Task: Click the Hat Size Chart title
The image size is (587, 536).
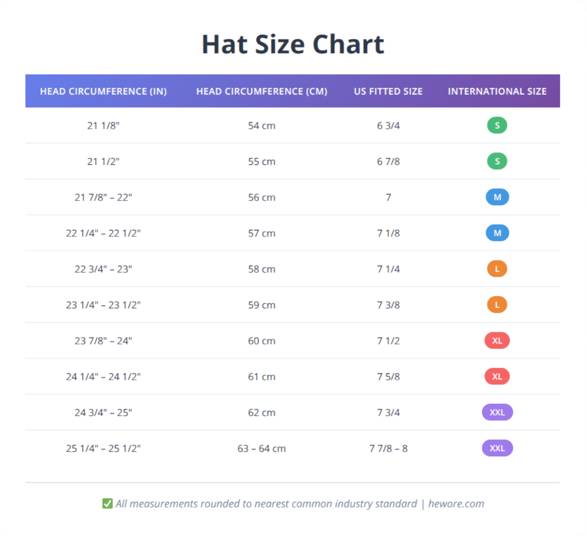Action: coord(293,44)
